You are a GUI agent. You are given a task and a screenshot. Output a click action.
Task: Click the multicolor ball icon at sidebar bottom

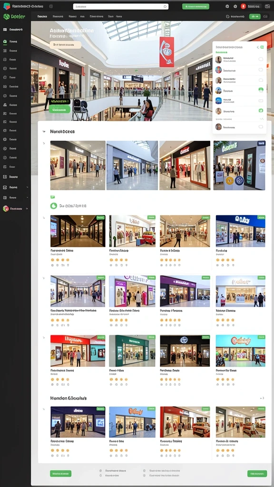[x=6, y=209]
